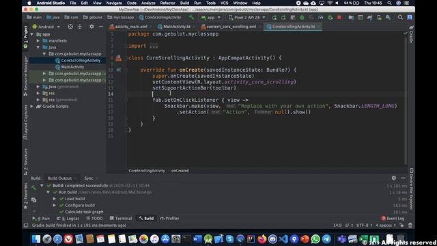
Task: Open the Structure side tab
Action: pyautogui.click(x=26, y=162)
